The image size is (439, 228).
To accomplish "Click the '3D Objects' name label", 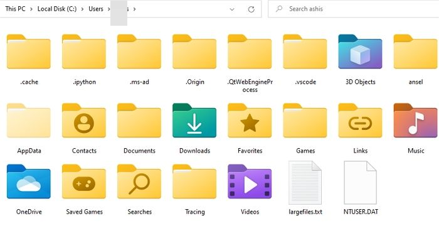I will click(361, 82).
